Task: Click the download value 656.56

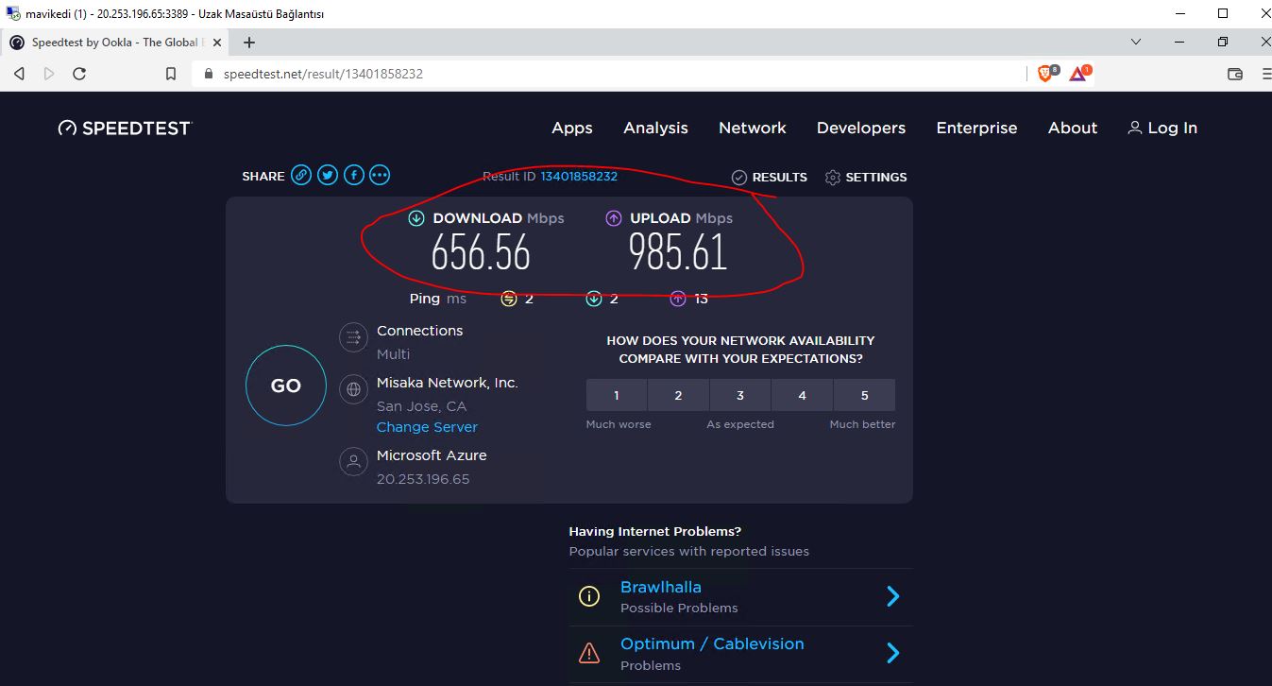Action: (x=481, y=252)
